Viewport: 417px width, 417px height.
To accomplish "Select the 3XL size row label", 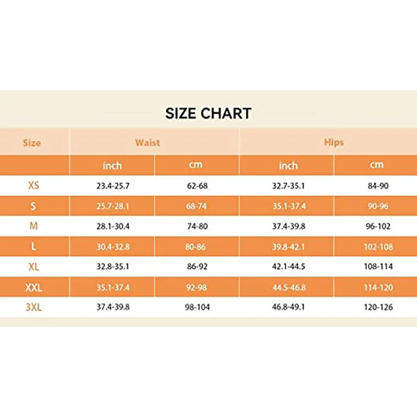I will tap(33, 308).
